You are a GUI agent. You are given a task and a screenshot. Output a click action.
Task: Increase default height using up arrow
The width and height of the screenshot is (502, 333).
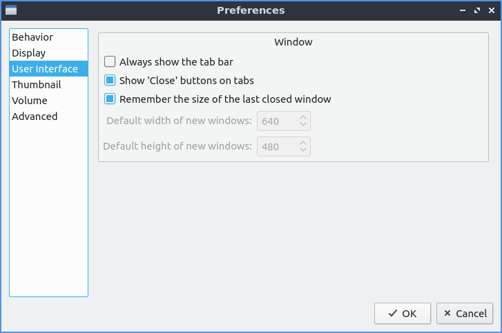[x=303, y=143]
